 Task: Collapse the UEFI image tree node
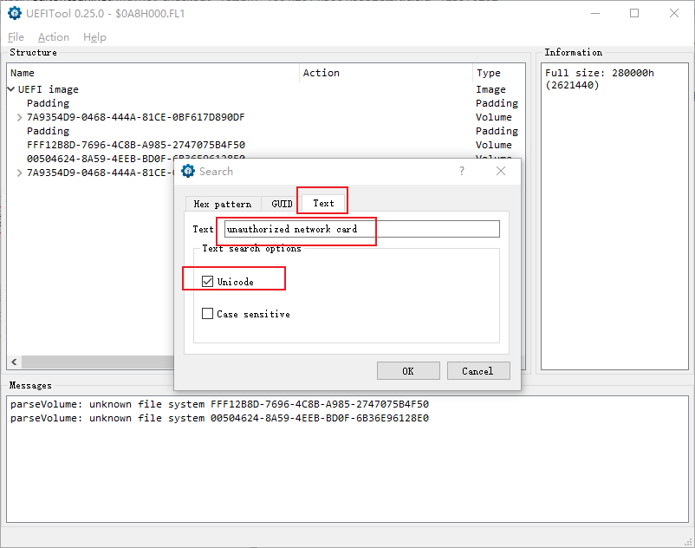(11, 89)
